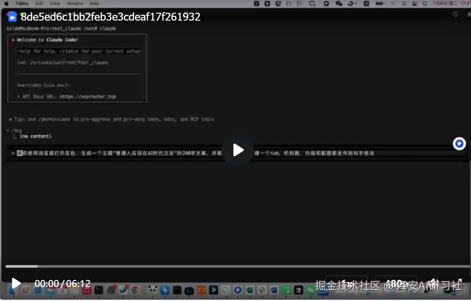The width and height of the screenshot is (471, 301).
Task: Click the chat bubble status icon in the menu bar
Action: (312, 4)
